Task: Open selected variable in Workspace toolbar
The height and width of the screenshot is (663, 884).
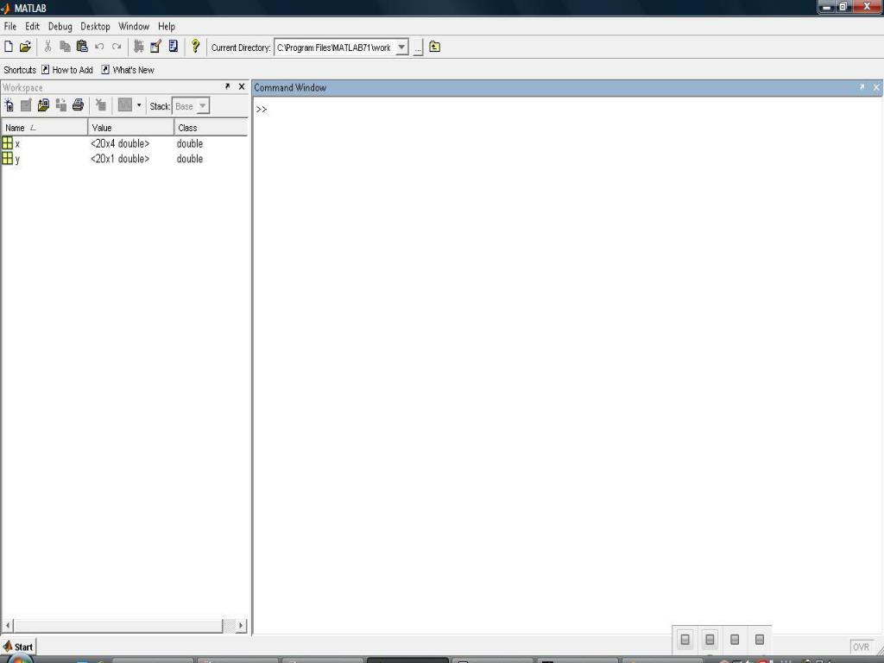Action: [x=26, y=105]
